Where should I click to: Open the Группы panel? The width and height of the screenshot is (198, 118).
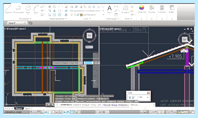pyautogui.click(x=152, y=9)
